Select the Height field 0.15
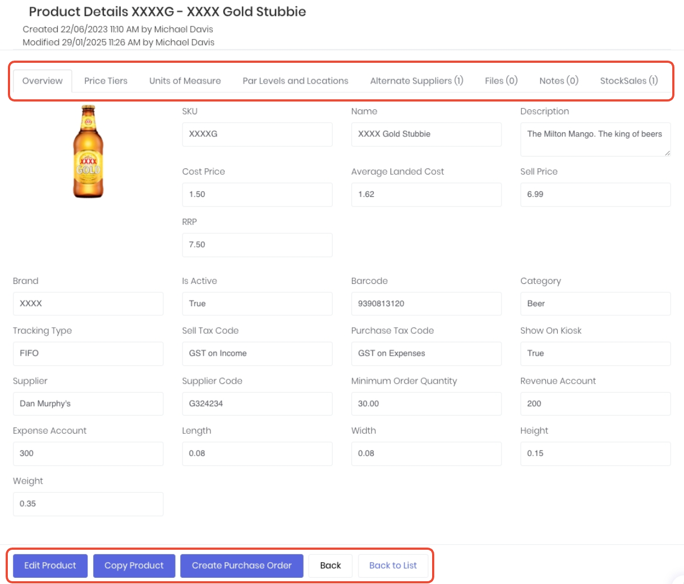The image size is (684, 584). click(595, 454)
